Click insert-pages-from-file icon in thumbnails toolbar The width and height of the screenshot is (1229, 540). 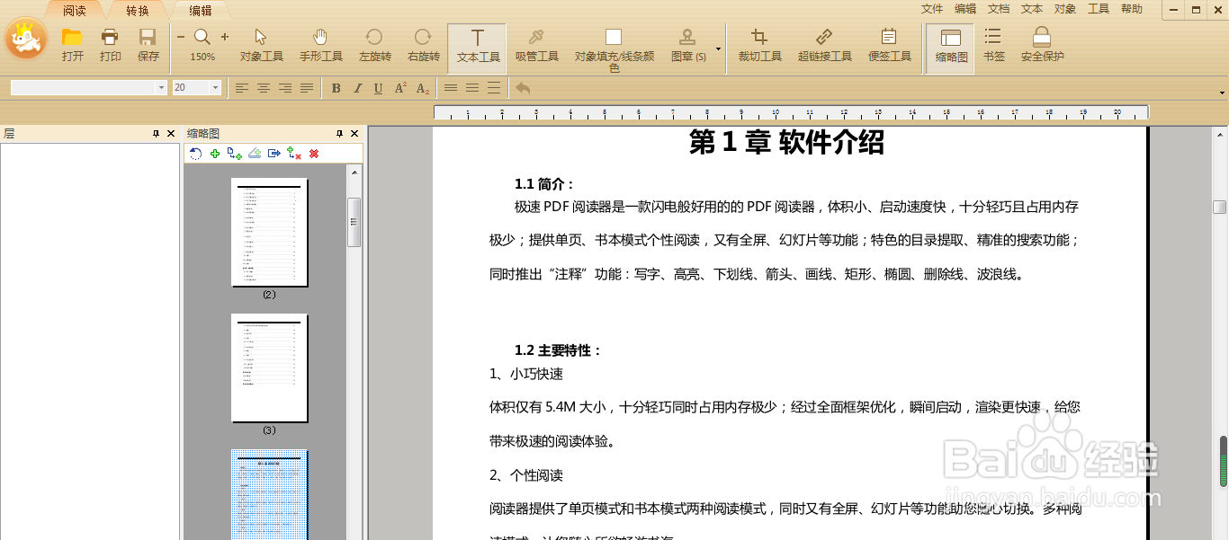click(x=235, y=154)
